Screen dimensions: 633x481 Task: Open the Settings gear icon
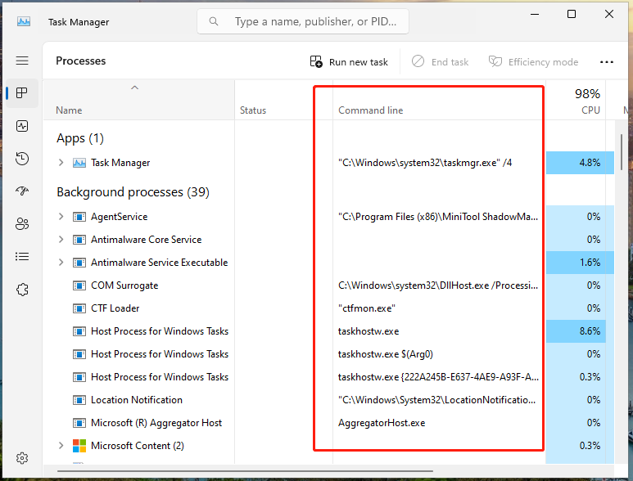click(22, 458)
